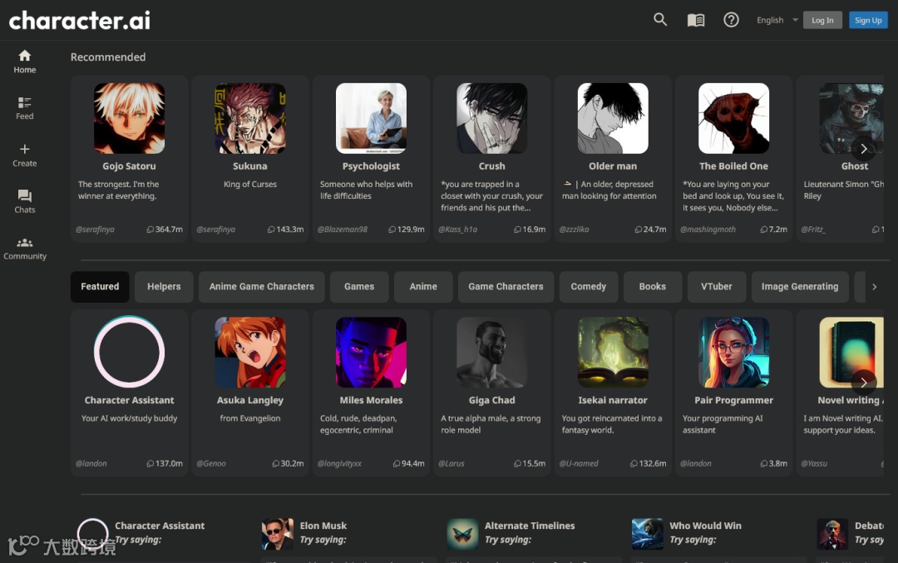Viewport: 898px width, 563px height.
Task: Click the Who Would Win title
Action: [706, 526]
